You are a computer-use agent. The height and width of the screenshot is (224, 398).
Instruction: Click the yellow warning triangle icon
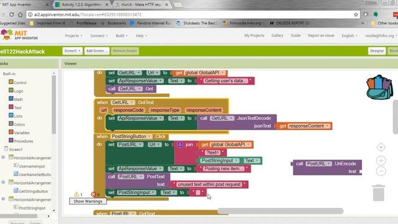tap(76, 194)
